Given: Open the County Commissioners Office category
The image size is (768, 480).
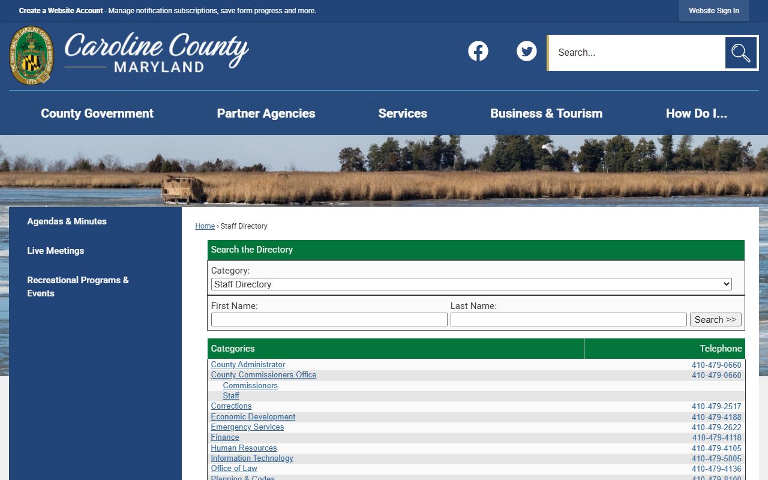Looking at the screenshot, I should point(263,375).
